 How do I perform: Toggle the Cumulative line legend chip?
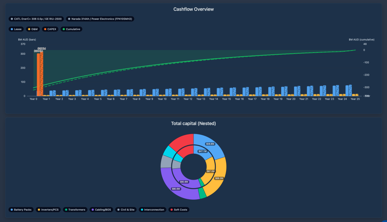tap(71, 29)
